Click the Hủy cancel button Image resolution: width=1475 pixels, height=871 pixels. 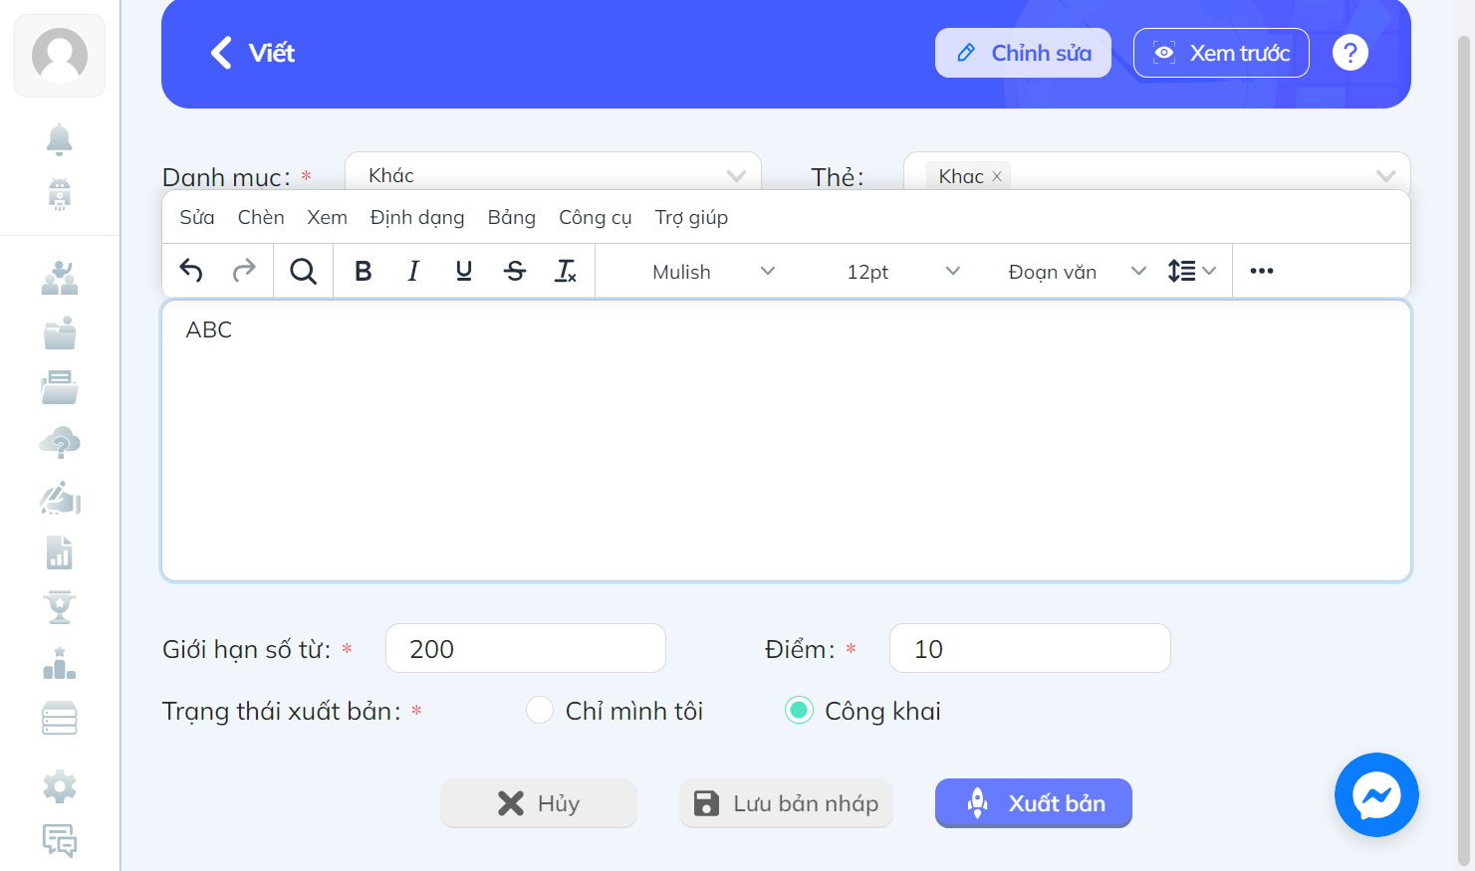pos(539,803)
